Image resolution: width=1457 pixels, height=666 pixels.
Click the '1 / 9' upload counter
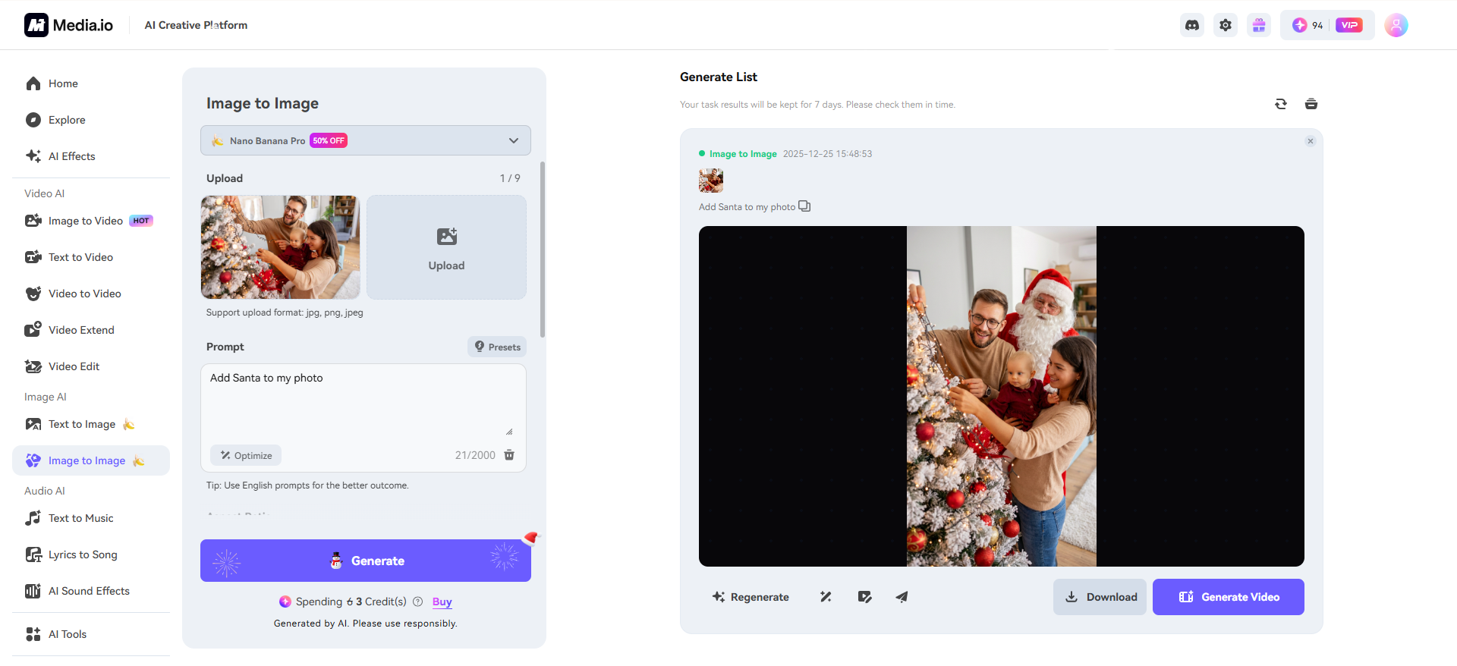(510, 178)
